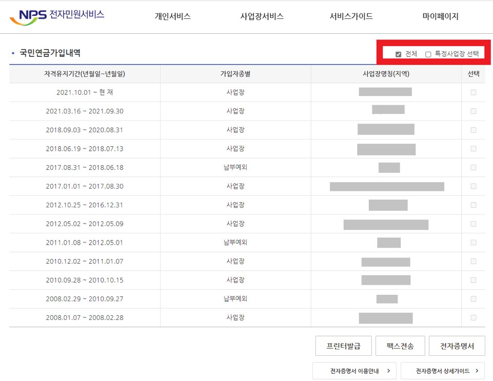493x381 pixels.
Task: Enable the 전체 checkbox
Action: (x=399, y=53)
